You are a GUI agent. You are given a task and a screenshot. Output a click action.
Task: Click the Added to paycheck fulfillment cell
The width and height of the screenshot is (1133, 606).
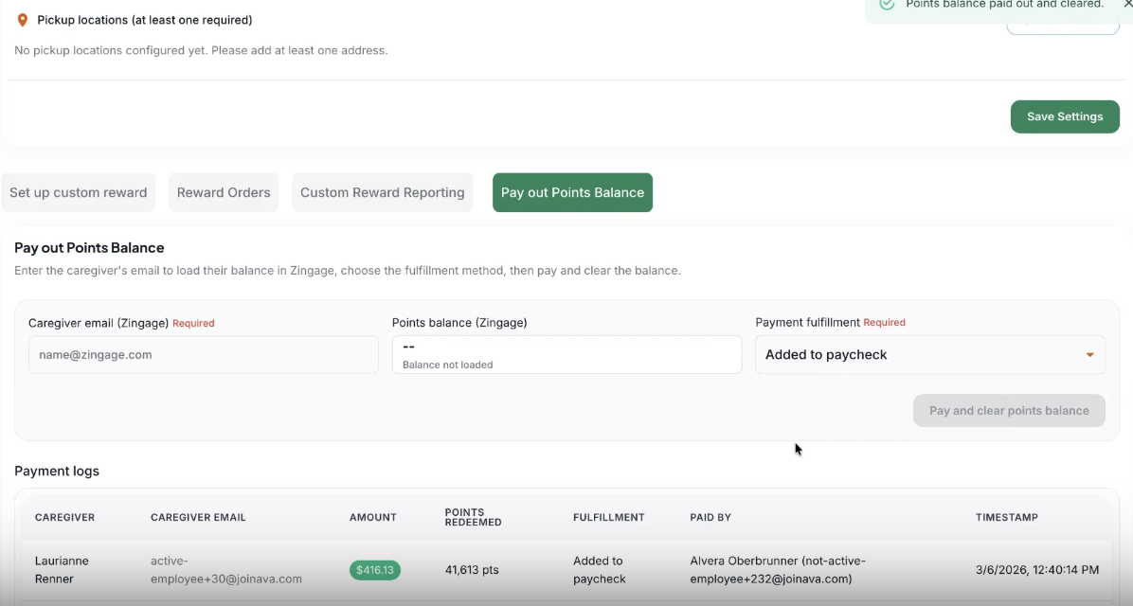(599, 570)
